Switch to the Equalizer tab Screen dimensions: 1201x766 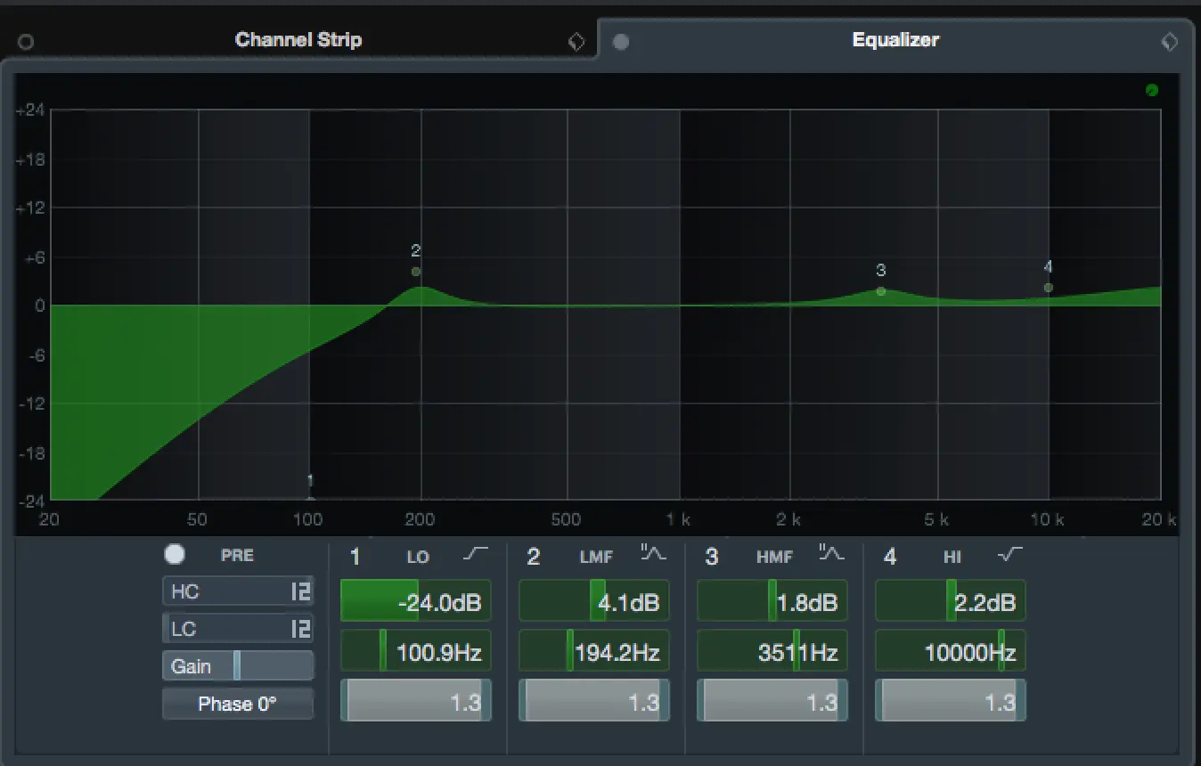[895, 40]
